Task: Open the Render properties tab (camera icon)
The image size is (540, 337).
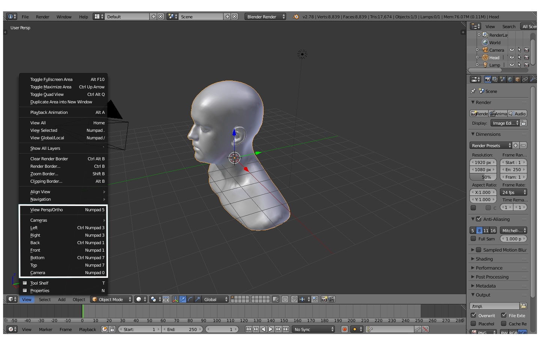Action: (488, 79)
